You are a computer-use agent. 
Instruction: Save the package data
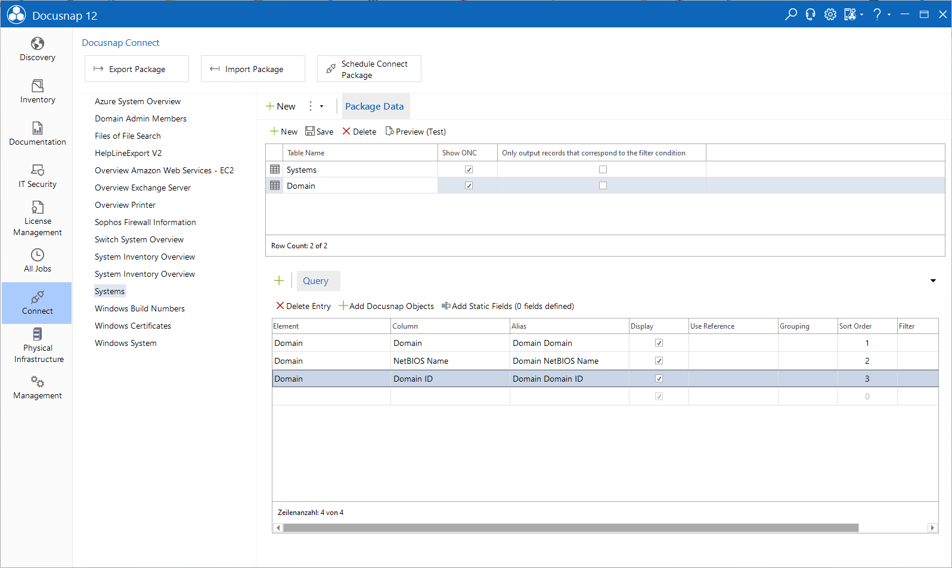[320, 132]
